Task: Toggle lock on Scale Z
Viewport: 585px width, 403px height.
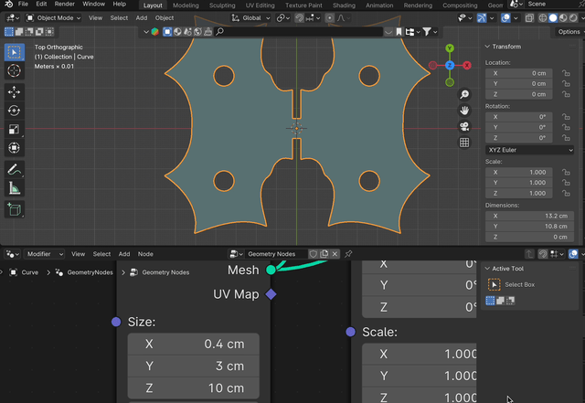Action: click(566, 194)
